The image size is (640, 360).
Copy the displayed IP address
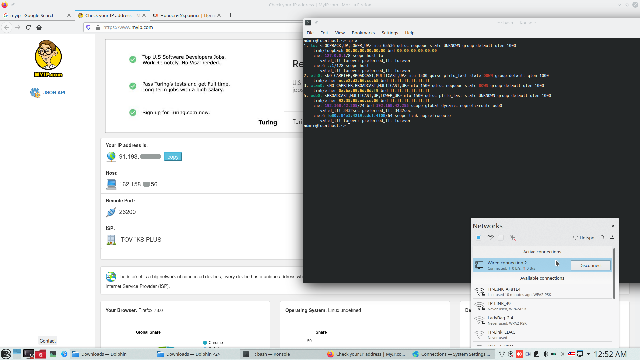[173, 157]
